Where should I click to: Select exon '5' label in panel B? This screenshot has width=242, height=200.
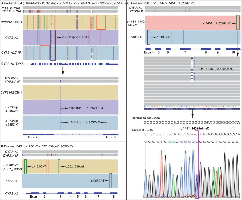point(78,196)
